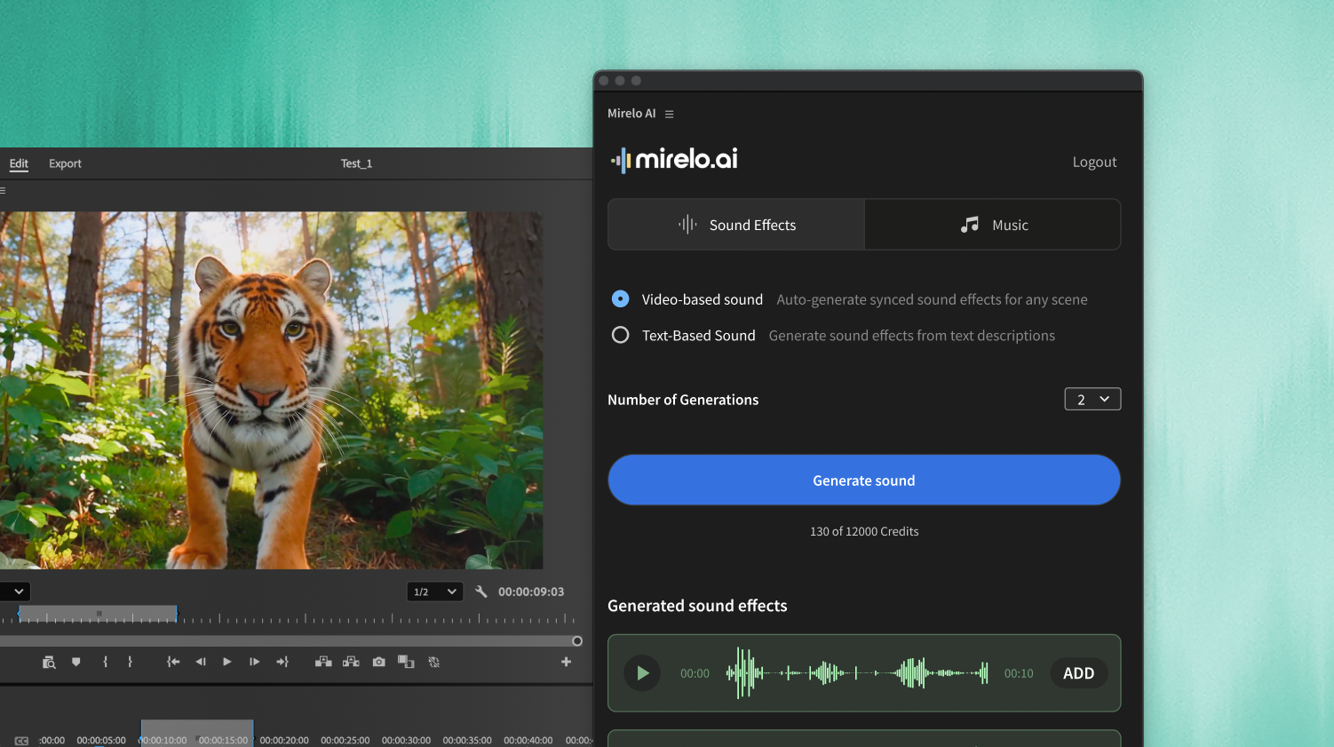Click ADD on the generated sound effect
The width and height of the screenshot is (1334, 747).
pos(1078,672)
